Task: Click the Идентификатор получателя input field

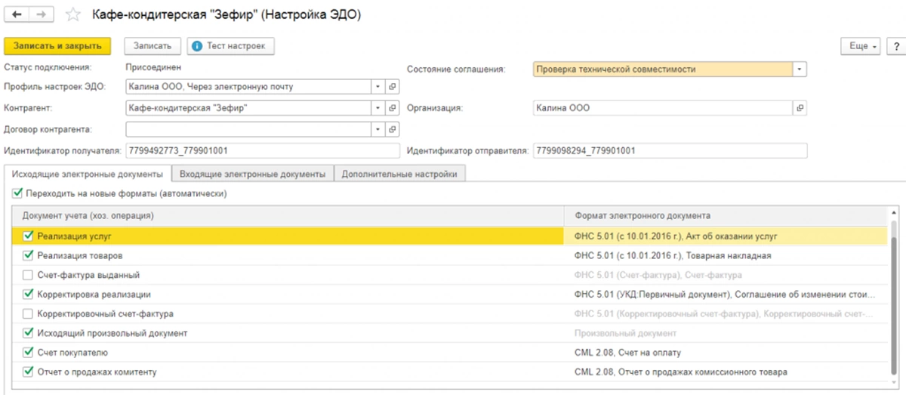Action: point(263,150)
